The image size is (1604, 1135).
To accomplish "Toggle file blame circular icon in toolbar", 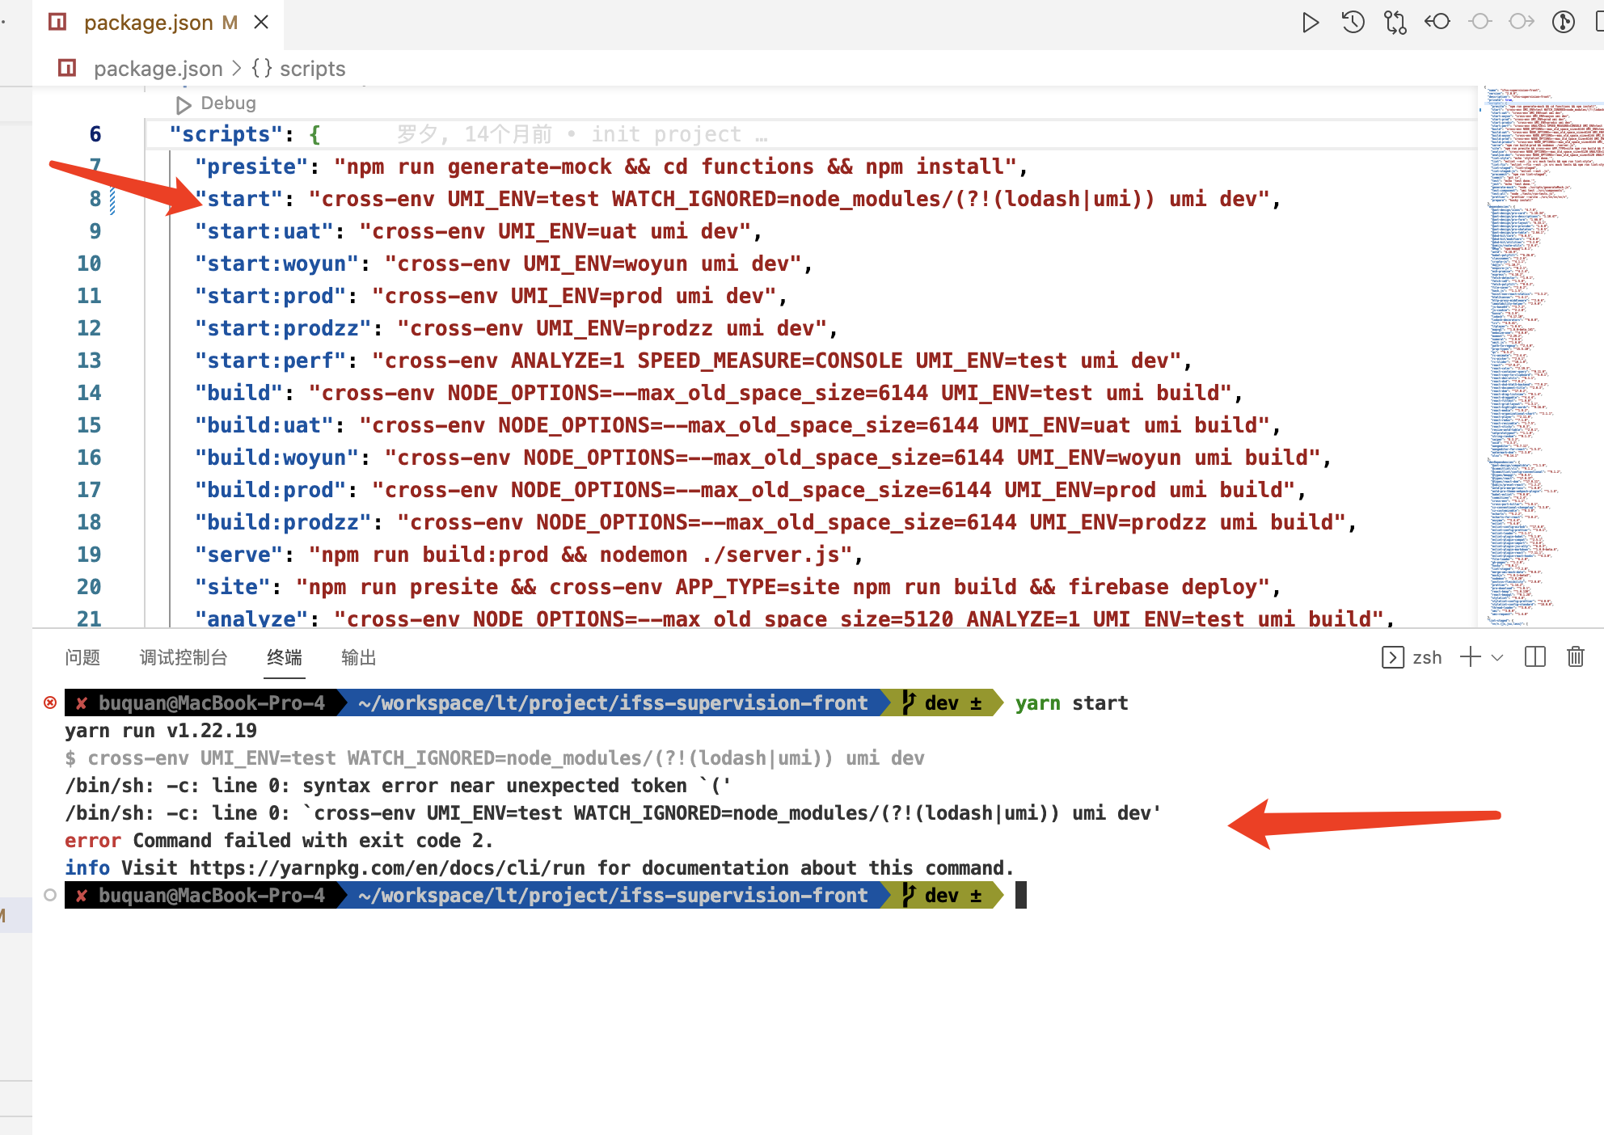I will pyautogui.click(x=1564, y=22).
